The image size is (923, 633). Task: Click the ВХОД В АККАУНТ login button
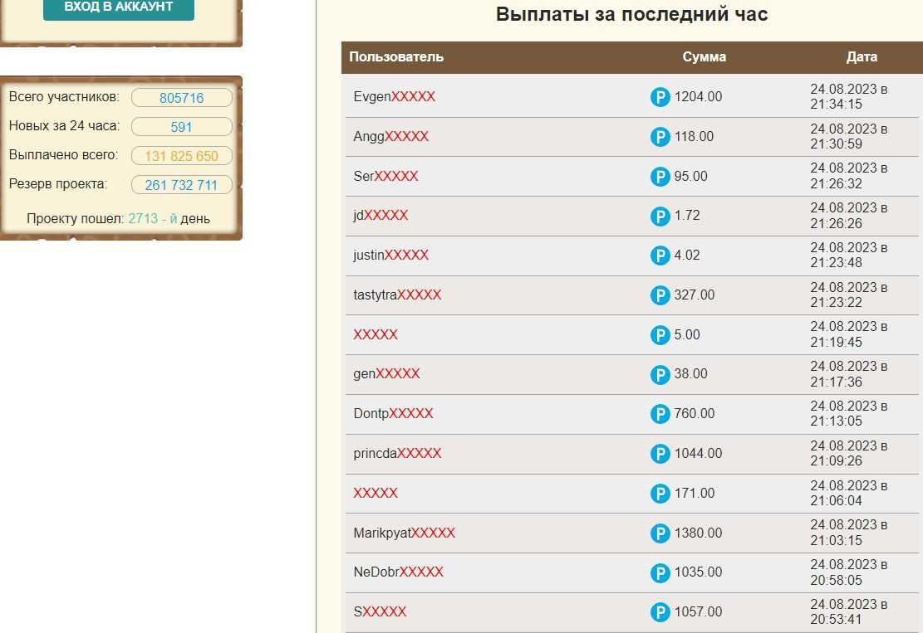119,7
